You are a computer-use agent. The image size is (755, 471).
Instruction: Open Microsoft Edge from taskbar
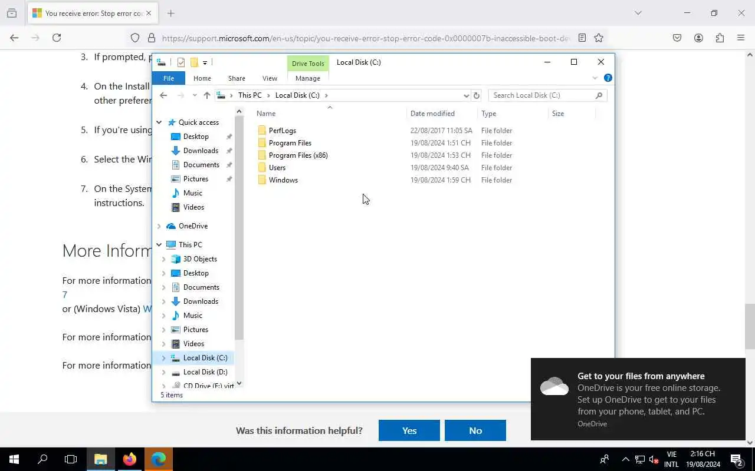(x=158, y=459)
